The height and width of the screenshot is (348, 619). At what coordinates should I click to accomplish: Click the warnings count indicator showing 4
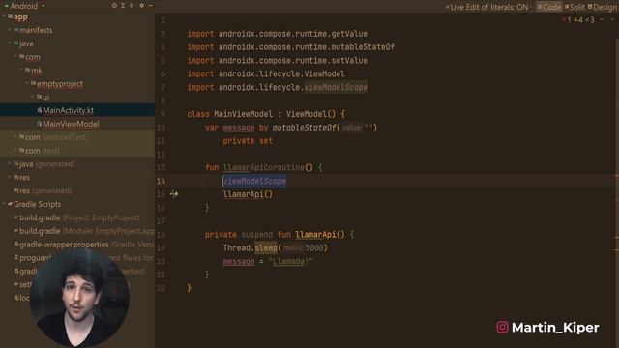pos(578,19)
